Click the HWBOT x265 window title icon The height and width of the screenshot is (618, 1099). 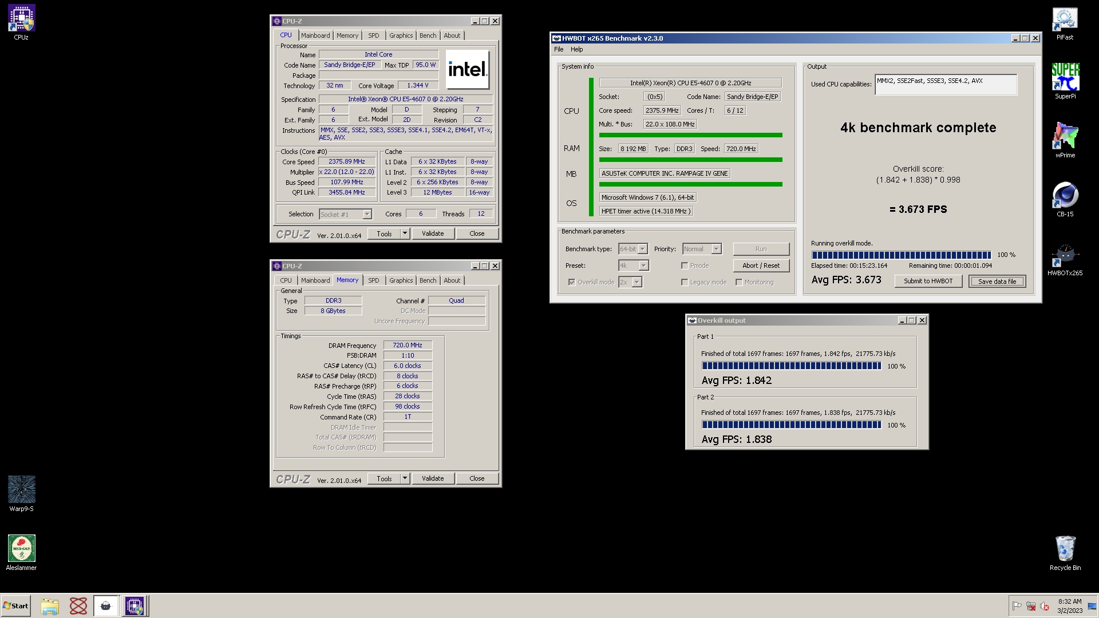tap(556, 38)
